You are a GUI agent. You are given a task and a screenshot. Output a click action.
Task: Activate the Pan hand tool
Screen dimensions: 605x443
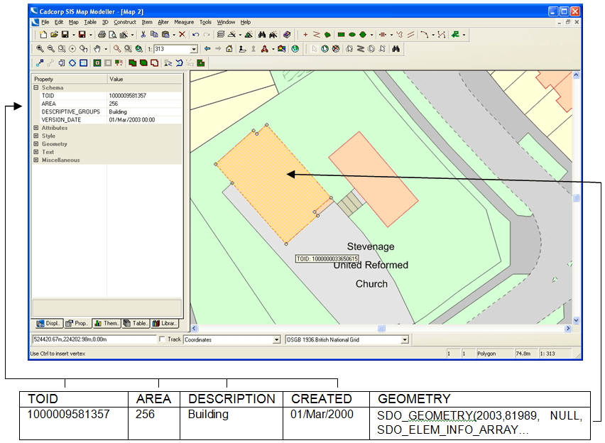click(x=97, y=48)
